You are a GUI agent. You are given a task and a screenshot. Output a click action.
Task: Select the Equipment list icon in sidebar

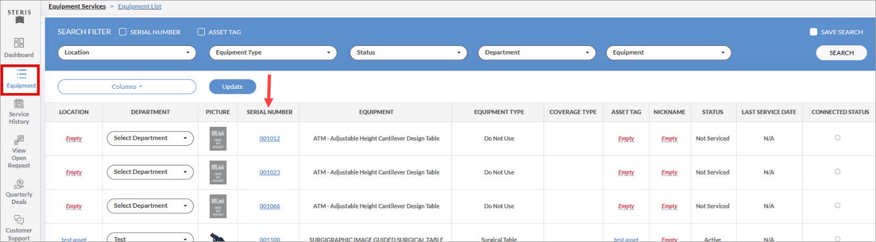pyautogui.click(x=21, y=74)
